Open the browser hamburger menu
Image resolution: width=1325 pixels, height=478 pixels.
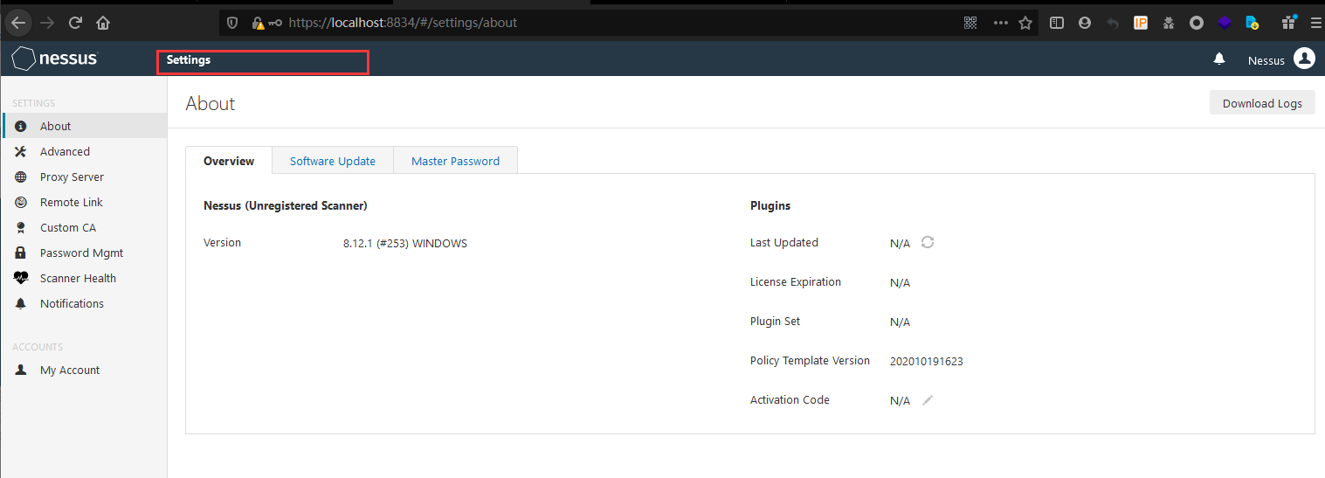(1315, 23)
